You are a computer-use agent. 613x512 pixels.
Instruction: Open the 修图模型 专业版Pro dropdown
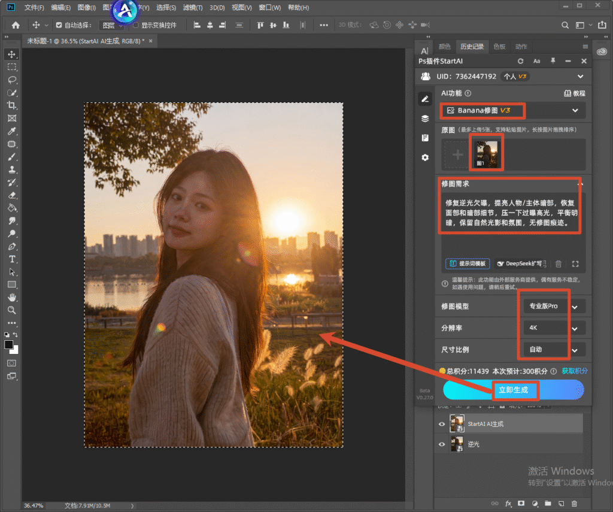[x=554, y=307]
